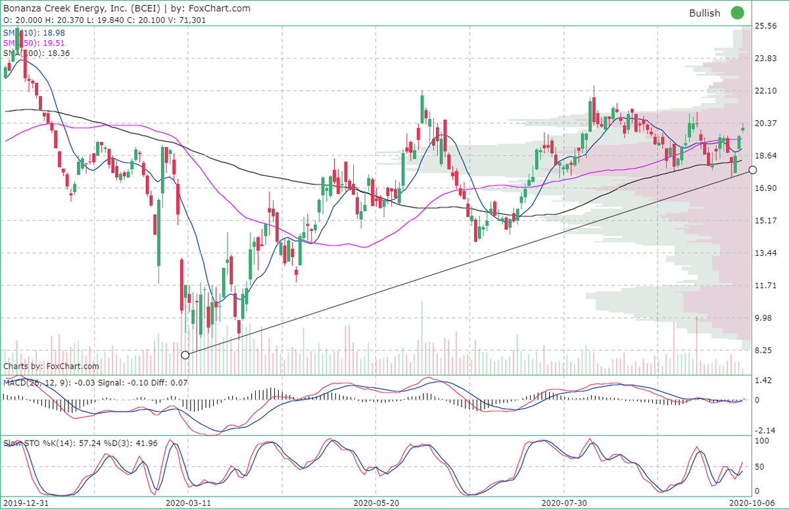
Task: Click the 50 stochastic axis label
Action: (x=761, y=466)
